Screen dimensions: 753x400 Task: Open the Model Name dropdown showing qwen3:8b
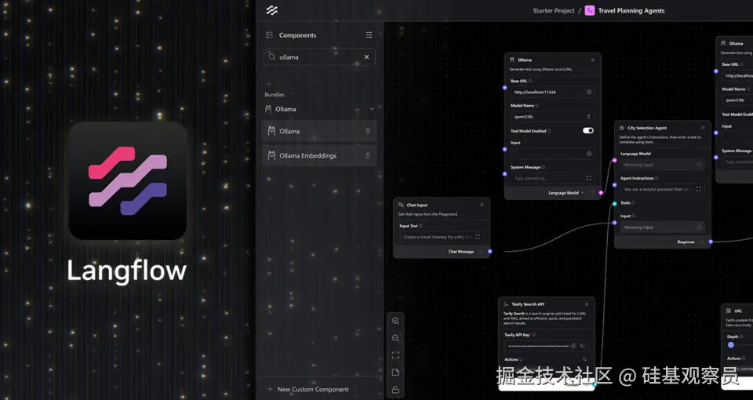[552, 116]
